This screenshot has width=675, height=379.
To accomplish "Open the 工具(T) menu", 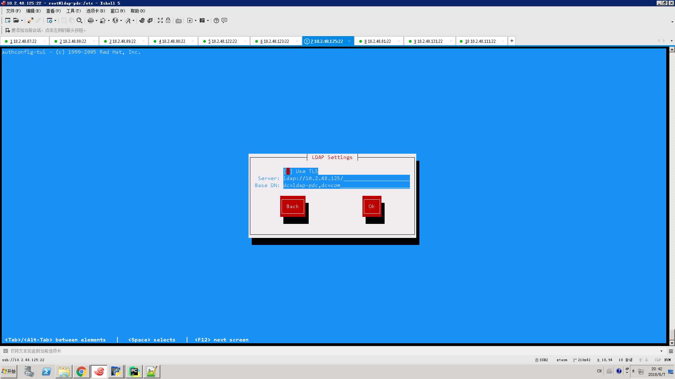I will click(73, 11).
